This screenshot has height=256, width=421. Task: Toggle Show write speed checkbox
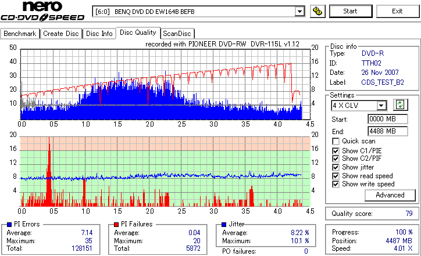(336, 184)
